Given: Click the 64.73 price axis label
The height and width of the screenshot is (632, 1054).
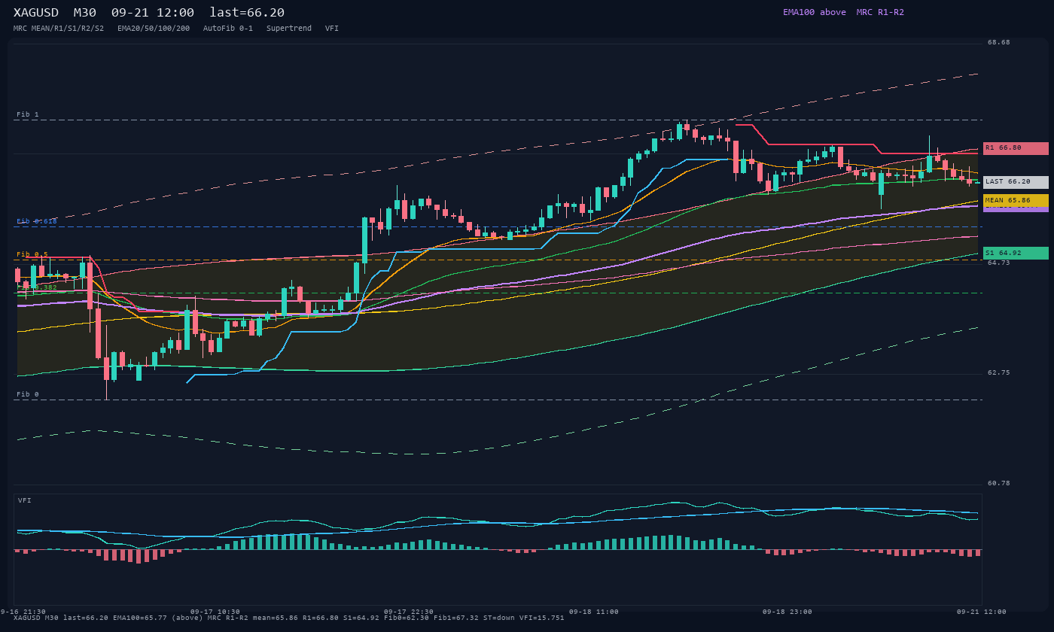Looking at the screenshot, I should [x=999, y=263].
